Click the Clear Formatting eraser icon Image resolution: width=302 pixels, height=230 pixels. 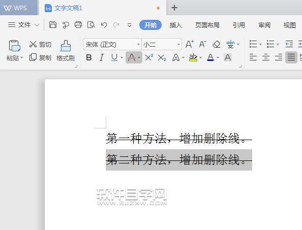tap(217, 44)
